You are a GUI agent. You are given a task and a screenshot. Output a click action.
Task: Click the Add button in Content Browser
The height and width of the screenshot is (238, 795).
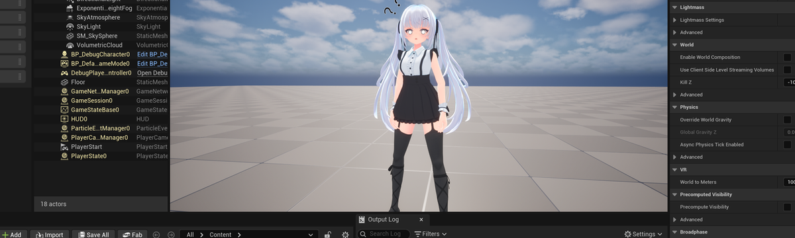(13, 234)
